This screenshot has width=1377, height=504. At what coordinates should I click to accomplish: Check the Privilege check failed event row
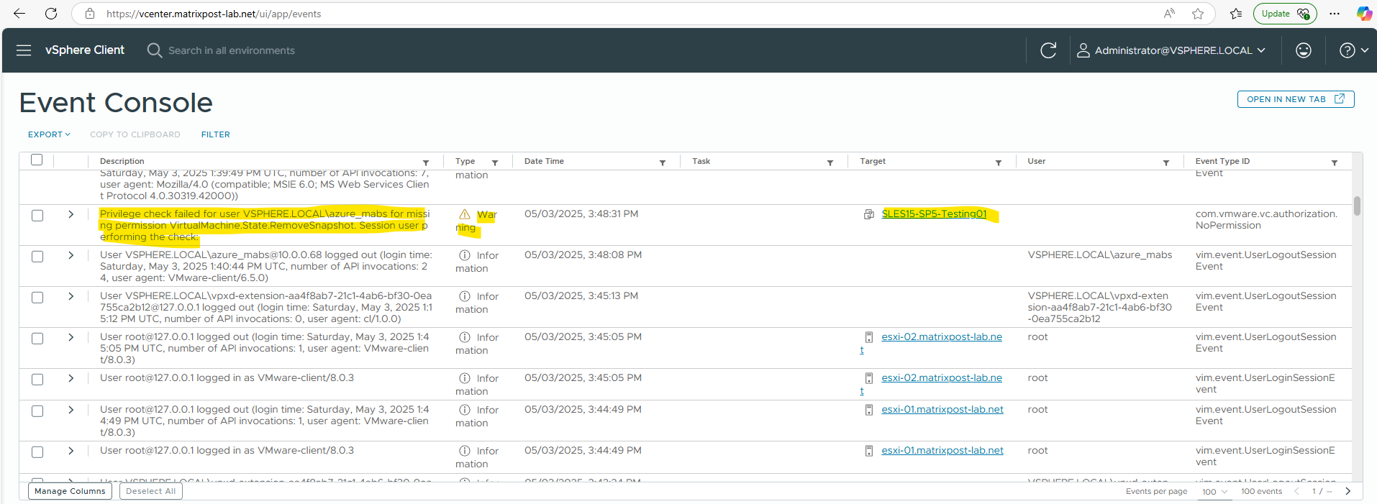click(x=37, y=215)
